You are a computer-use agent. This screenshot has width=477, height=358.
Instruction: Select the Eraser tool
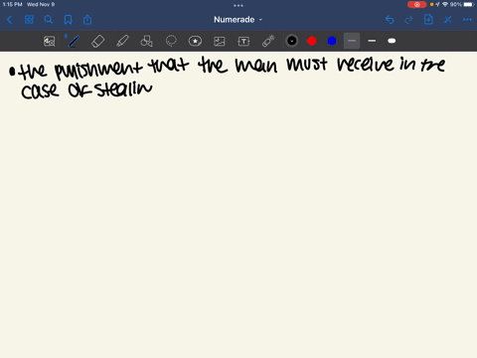tap(97, 41)
